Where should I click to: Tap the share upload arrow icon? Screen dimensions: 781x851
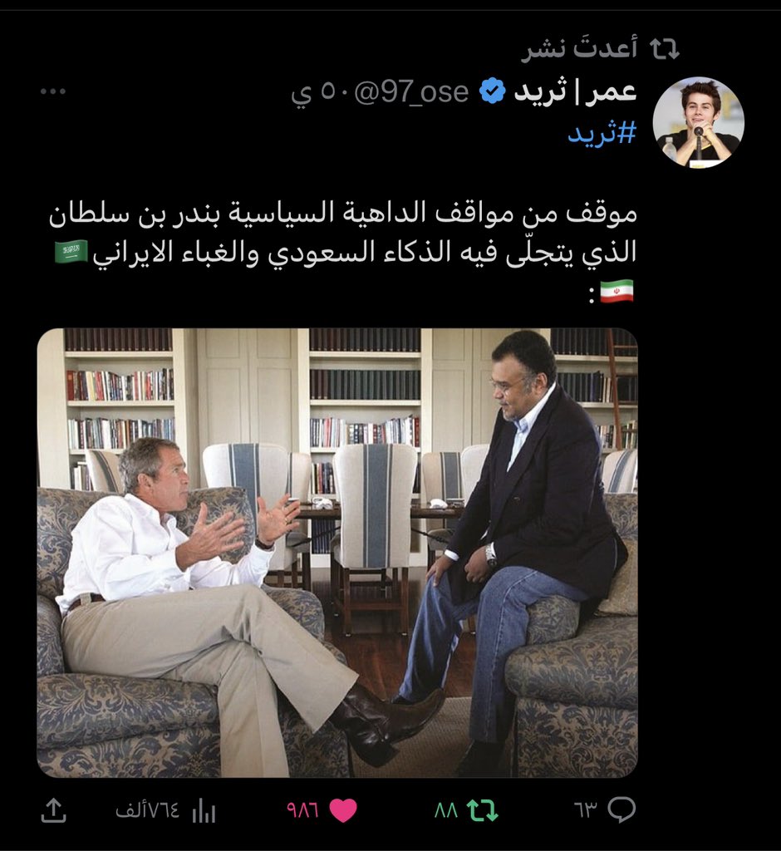(x=54, y=811)
